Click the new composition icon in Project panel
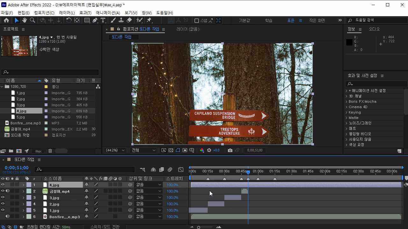408x229 pixels. (x=19, y=151)
